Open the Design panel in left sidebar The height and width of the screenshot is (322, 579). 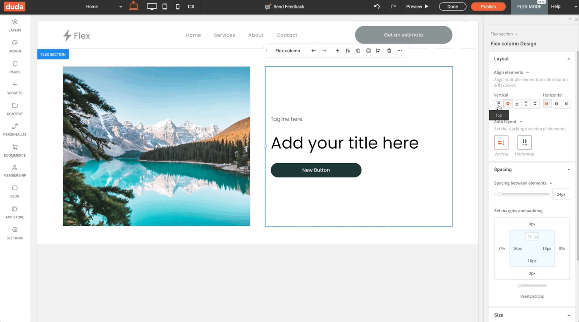coord(15,46)
